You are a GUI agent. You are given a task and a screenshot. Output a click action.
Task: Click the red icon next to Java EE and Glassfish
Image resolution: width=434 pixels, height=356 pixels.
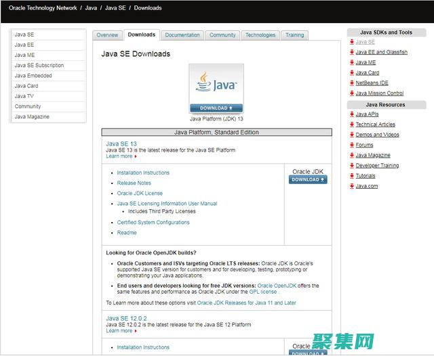[352, 52]
